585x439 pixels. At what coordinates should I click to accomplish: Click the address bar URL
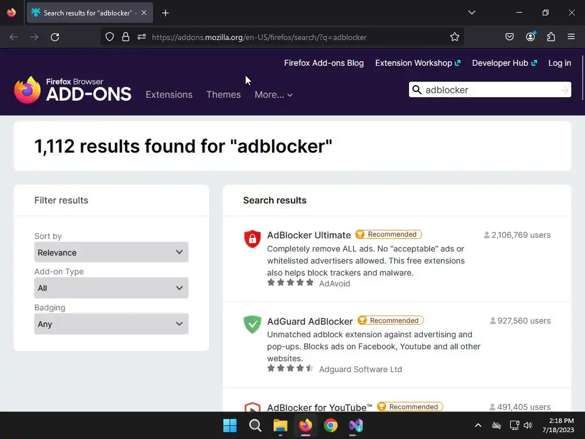tap(259, 37)
